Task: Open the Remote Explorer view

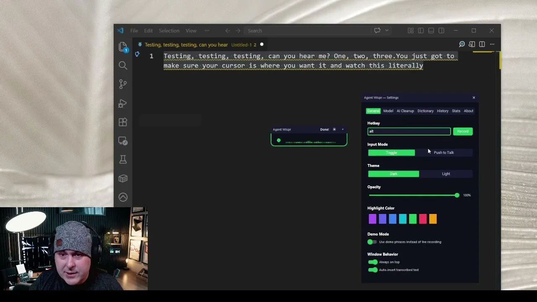Action: pos(123,141)
